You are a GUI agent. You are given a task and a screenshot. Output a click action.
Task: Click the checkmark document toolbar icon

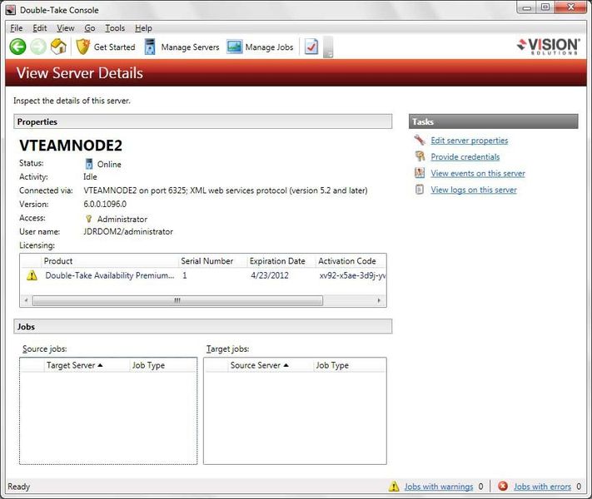coord(311,47)
